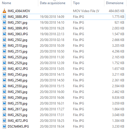130x129 pixels.
Task: Click the size value 9.836 KB
Action: pyautogui.click(x=118, y=98)
